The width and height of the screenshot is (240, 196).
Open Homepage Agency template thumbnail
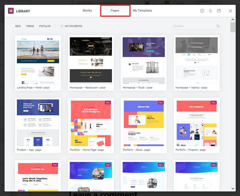click(x=197, y=61)
